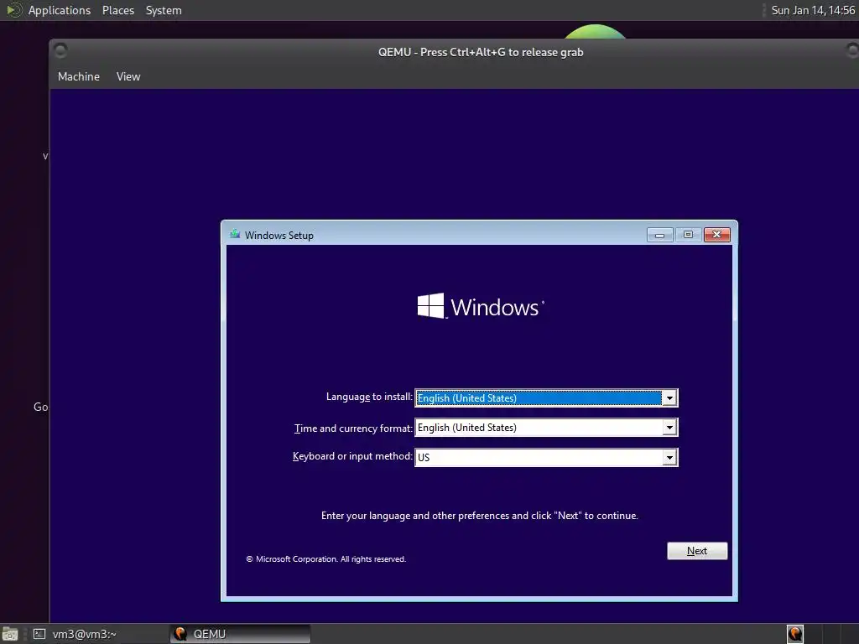Open the View menu in QEMU
This screenshot has width=859, height=644.
click(x=128, y=76)
